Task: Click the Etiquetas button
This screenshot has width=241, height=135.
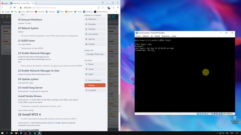Action: 95,24
